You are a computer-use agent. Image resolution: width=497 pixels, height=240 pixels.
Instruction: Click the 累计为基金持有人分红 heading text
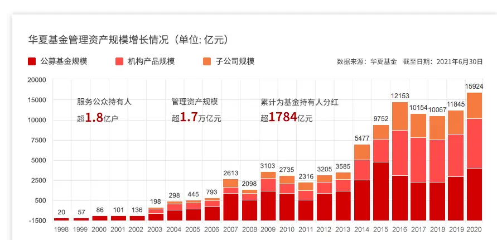(300, 102)
